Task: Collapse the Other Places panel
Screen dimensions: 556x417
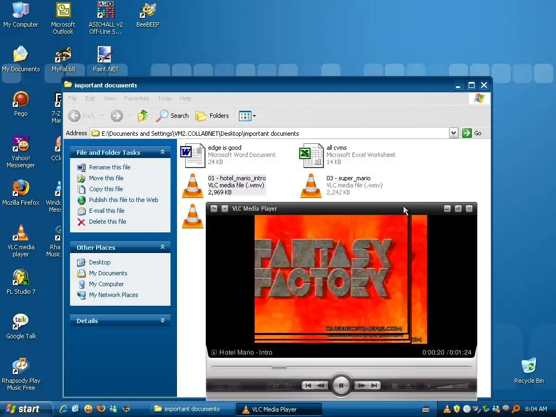Action: point(163,247)
